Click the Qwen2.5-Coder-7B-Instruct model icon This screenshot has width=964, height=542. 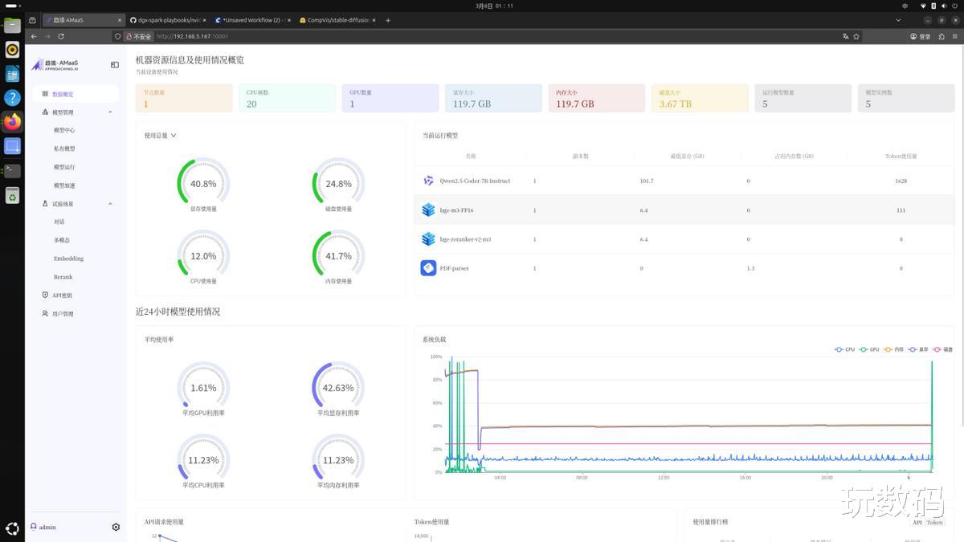(x=428, y=181)
